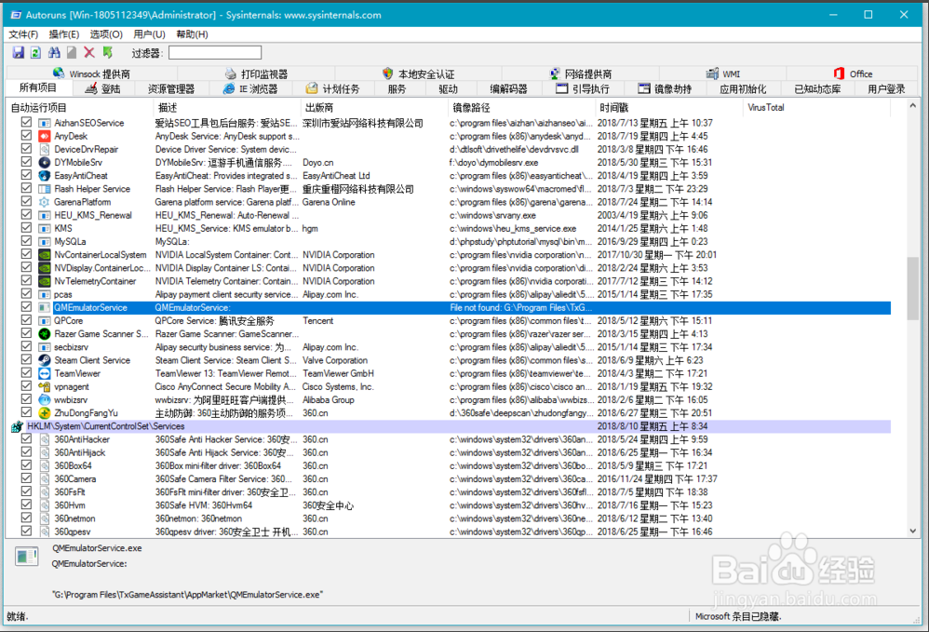The height and width of the screenshot is (632, 929).
Task: Switch to the WMI tab
Action: point(723,74)
